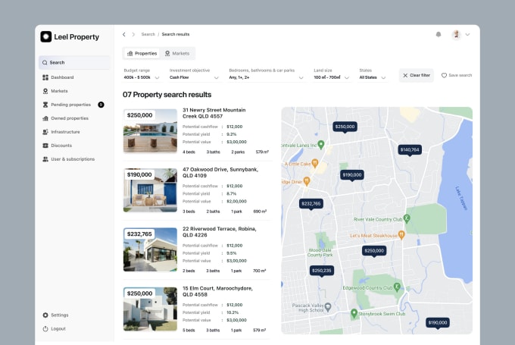515x345 pixels.
Task: Expand the user account chevron
Action: pos(467,34)
